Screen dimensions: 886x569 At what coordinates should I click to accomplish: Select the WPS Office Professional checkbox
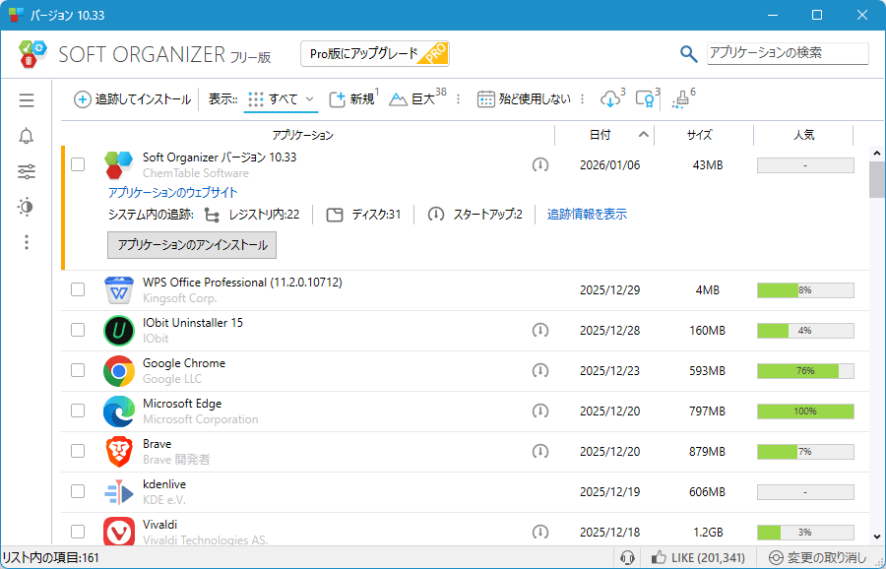coord(78,289)
